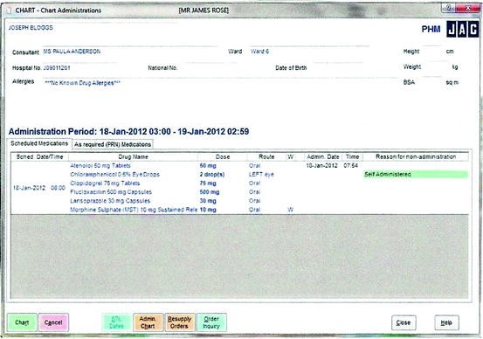Click the Close button at bottom

(x=404, y=322)
